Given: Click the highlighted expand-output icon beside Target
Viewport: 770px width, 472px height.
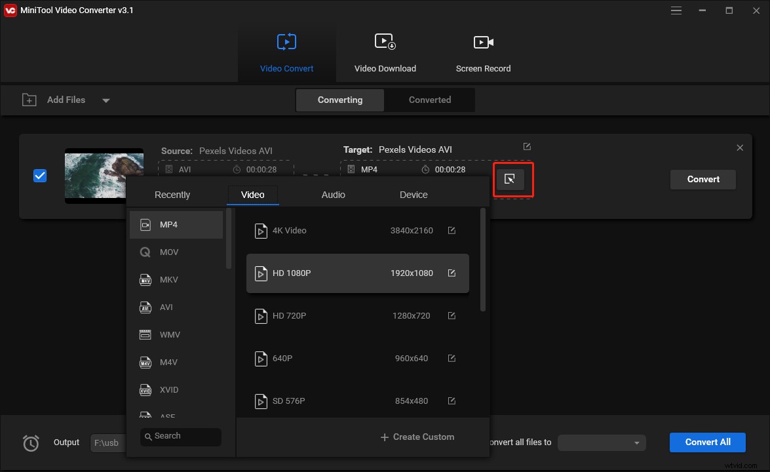Looking at the screenshot, I should (x=513, y=178).
